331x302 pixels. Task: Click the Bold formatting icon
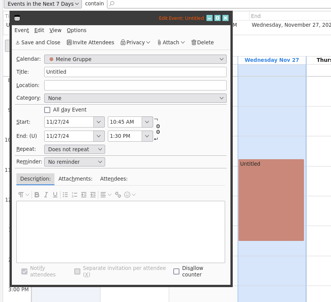click(37, 195)
